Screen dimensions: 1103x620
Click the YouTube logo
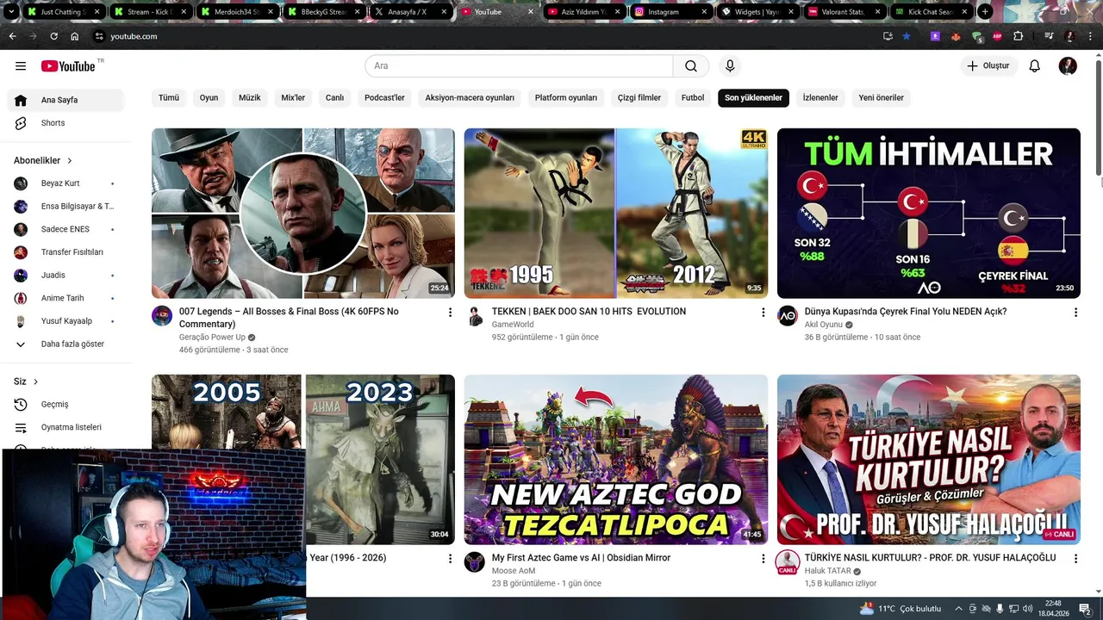click(68, 66)
